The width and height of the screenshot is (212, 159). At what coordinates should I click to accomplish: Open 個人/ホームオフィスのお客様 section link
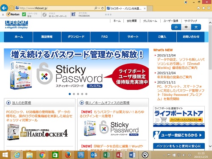[107, 103]
